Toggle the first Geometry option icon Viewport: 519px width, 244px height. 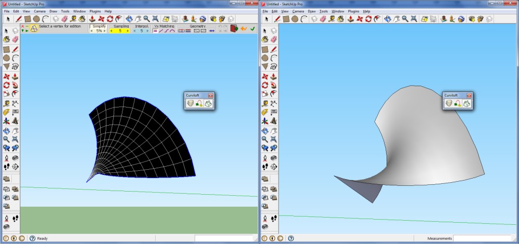tap(181, 31)
